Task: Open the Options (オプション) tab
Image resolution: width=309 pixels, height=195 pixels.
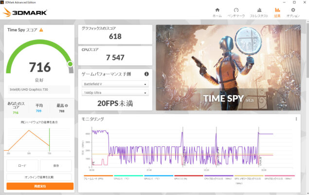Action: pyautogui.click(x=293, y=13)
